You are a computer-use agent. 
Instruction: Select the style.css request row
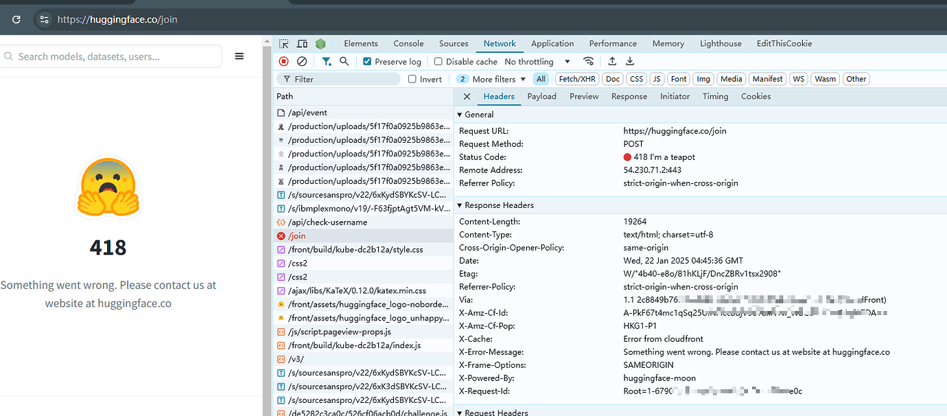(364, 250)
